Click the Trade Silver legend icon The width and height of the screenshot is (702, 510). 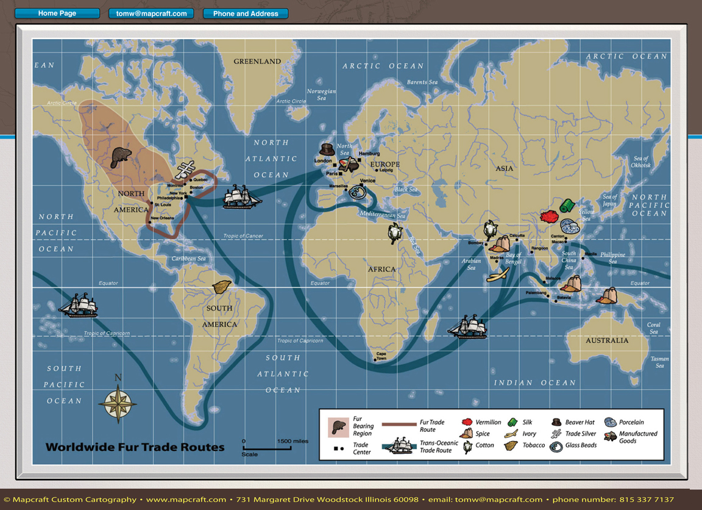(556, 434)
